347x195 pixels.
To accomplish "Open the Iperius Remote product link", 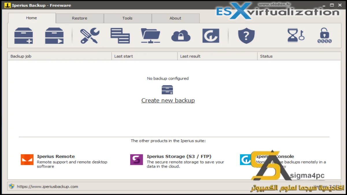I will point(56,157).
